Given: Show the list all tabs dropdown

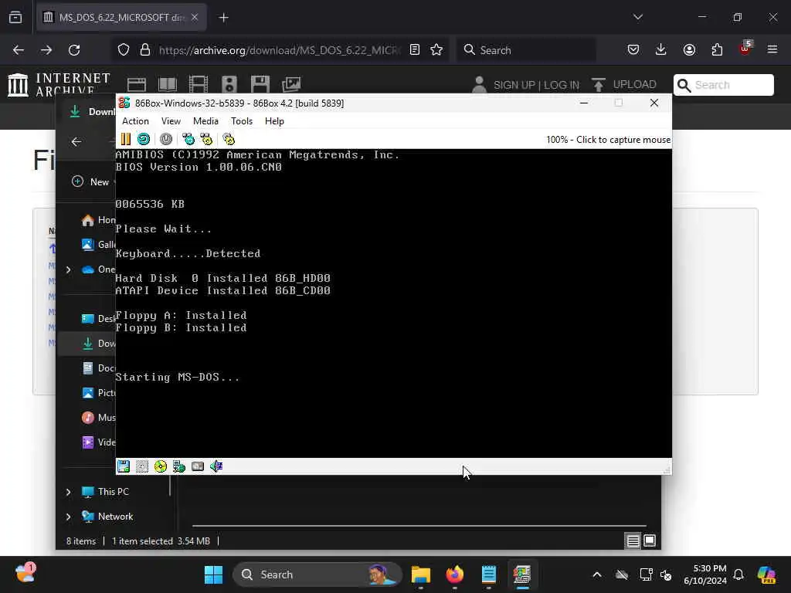Looking at the screenshot, I should [x=637, y=18].
